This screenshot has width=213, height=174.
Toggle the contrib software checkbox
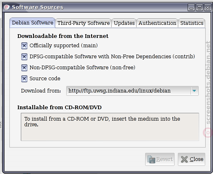coord(24,57)
